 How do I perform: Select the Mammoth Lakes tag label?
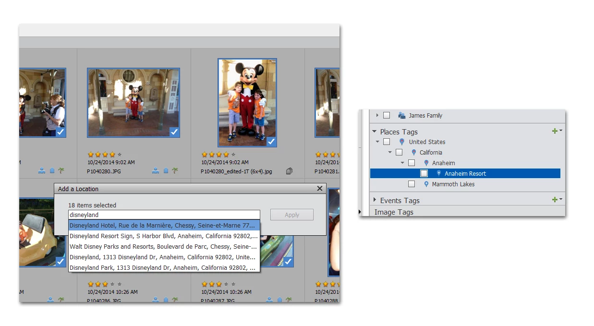click(453, 184)
